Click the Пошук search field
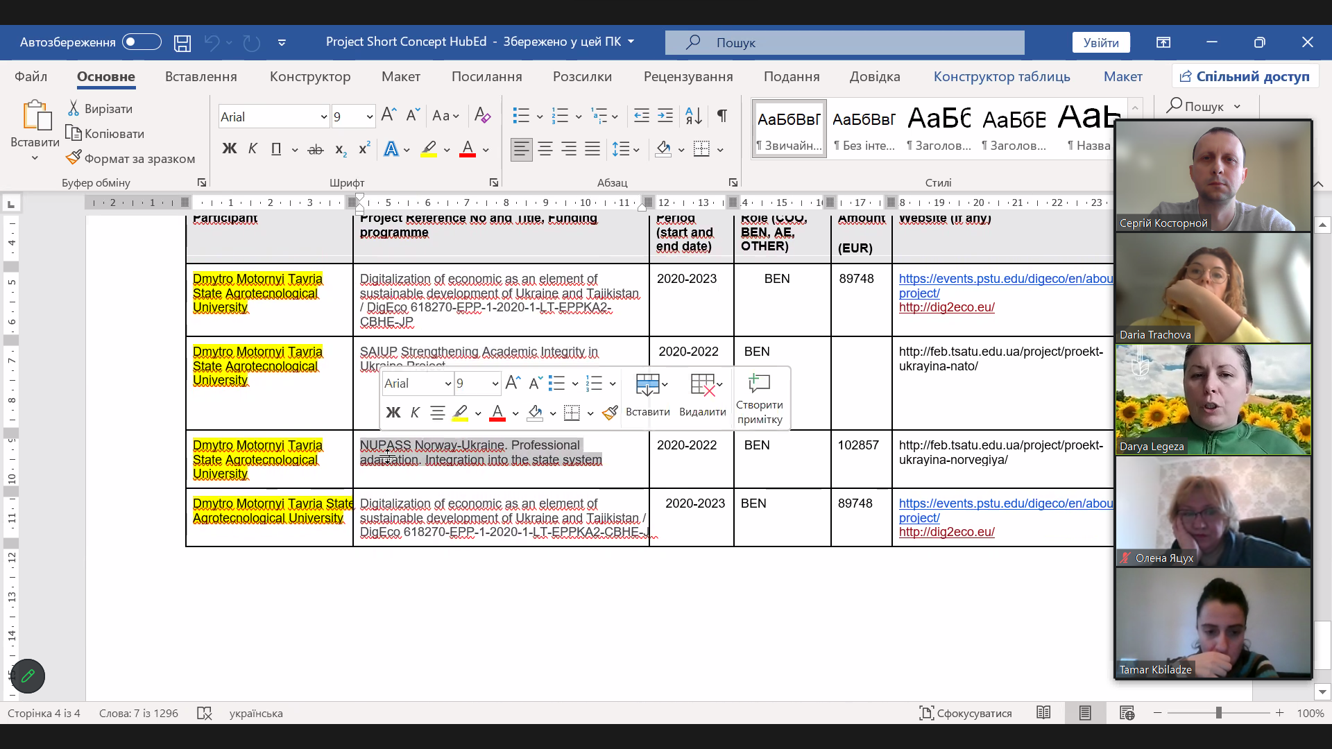Screen dimensions: 1332x749 click(844, 42)
